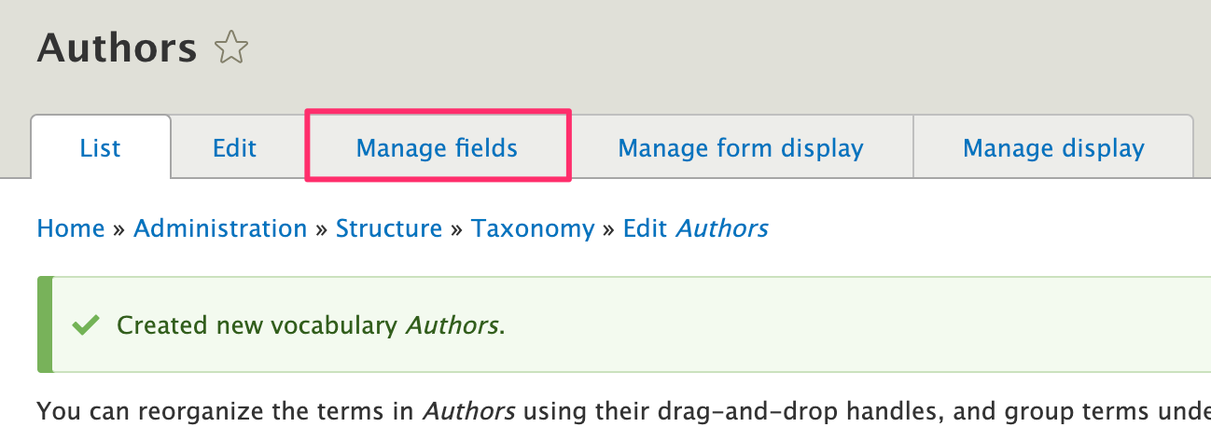Go to the Manage form display tab
The image size is (1211, 427).
tap(741, 148)
